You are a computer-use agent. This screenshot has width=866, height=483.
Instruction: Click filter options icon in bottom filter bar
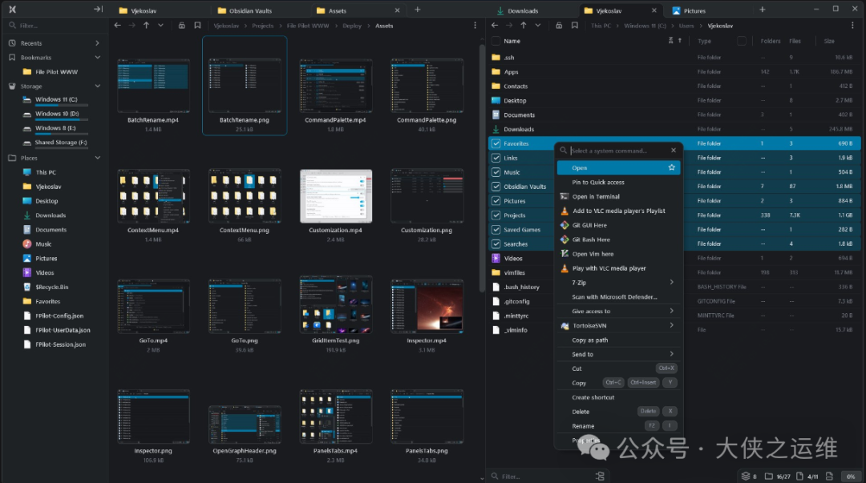coord(599,477)
